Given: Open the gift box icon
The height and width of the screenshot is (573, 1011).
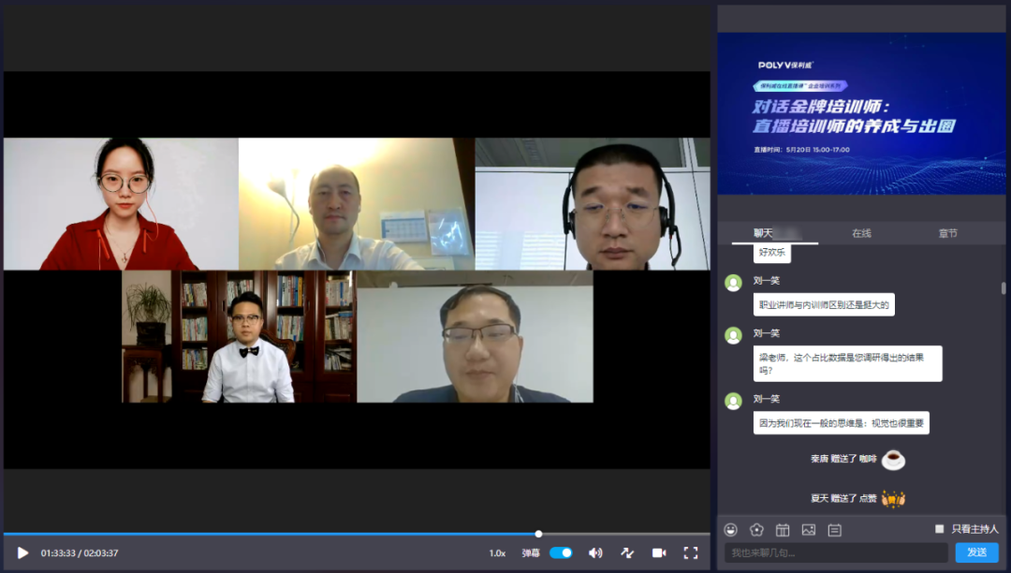Looking at the screenshot, I should [x=783, y=530].
